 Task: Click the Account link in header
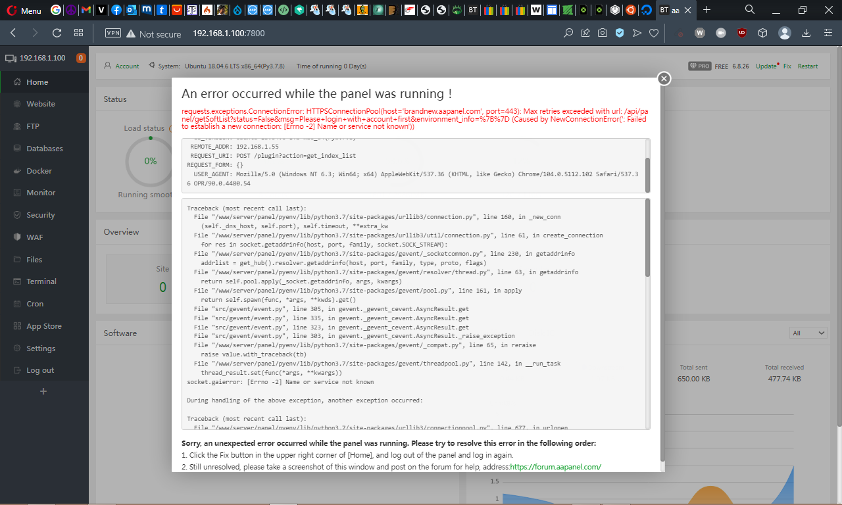[127, 66]
